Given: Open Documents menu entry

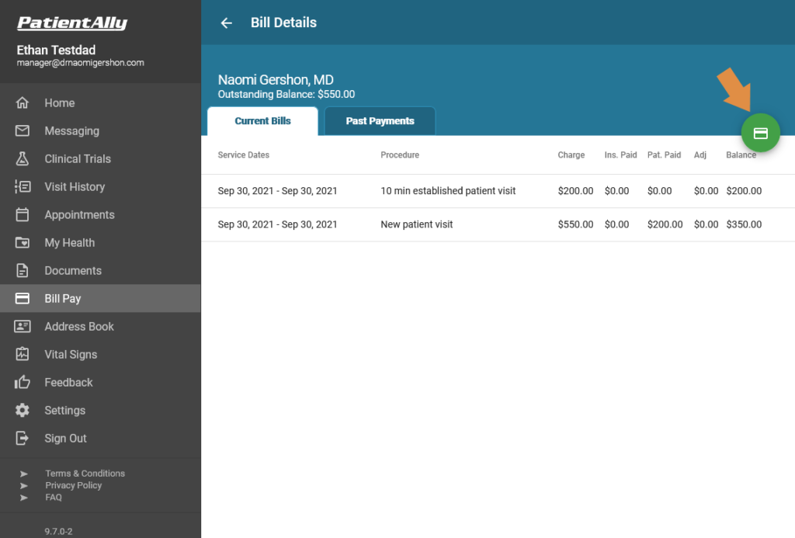Looking at the screenshot, I should (100, 270).
